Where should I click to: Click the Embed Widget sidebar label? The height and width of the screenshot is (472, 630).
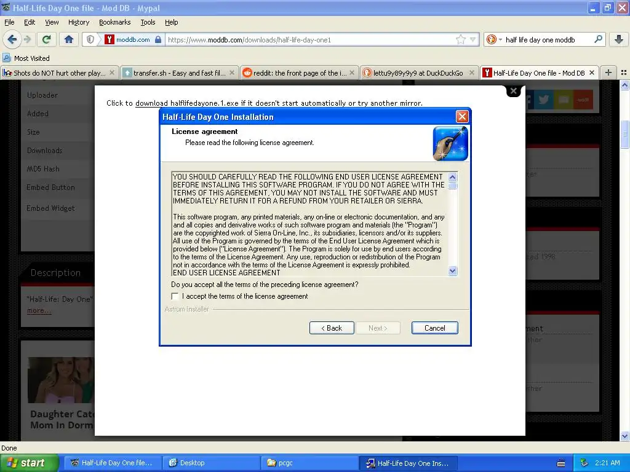50,208
